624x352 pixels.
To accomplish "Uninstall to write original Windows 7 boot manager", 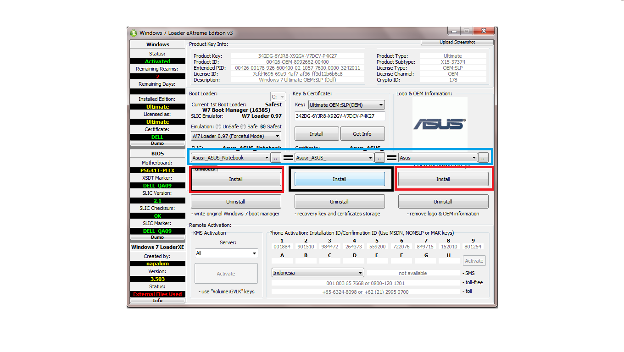I will (x=236, y=202).
